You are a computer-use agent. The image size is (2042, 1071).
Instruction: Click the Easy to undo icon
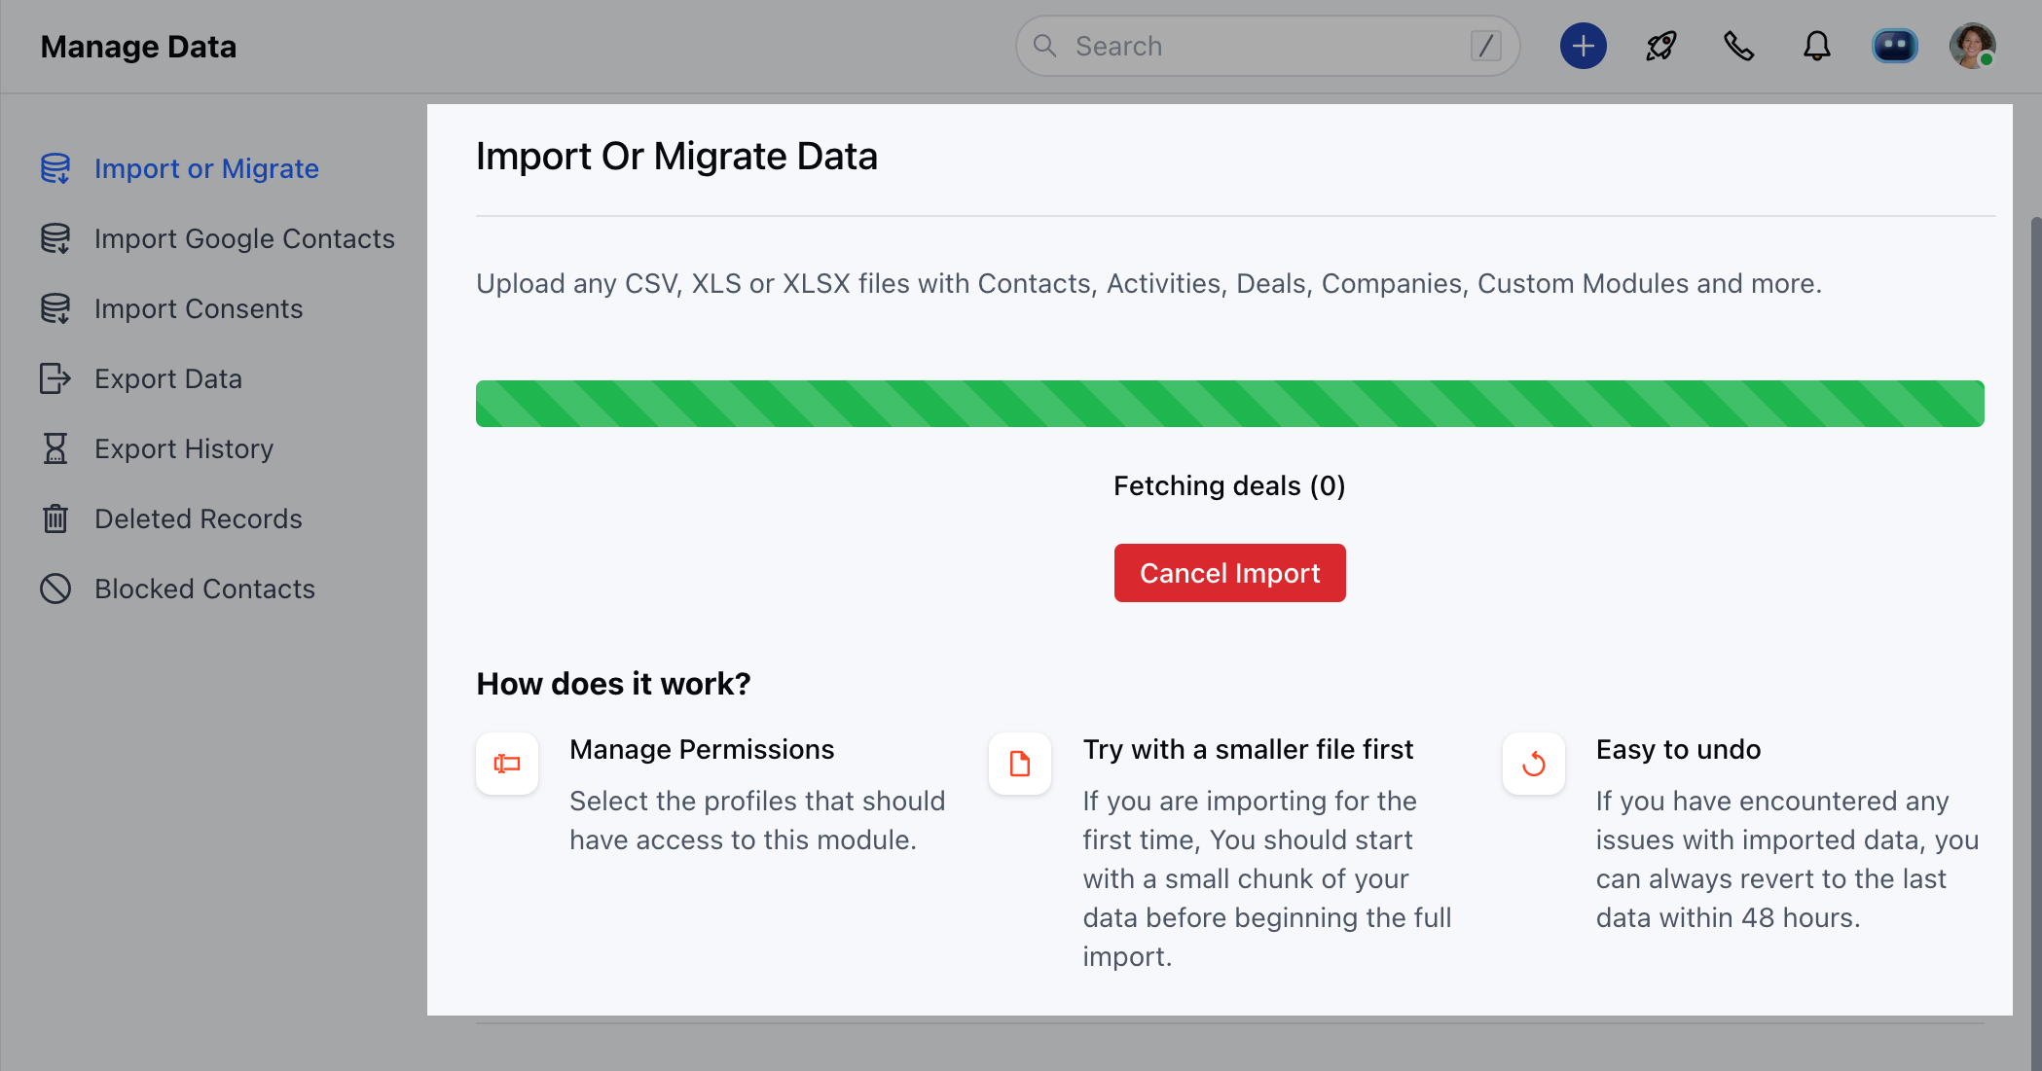point(1533,764)
